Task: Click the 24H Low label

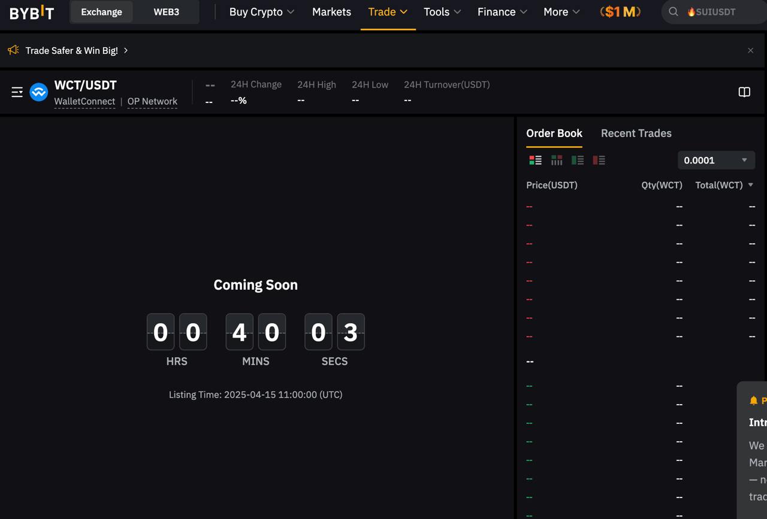Action: pyautogui.click(x=370, y=84)
